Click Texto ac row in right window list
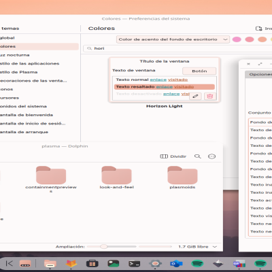Viewport: 272px width, 272px height. tap(260, 201)
